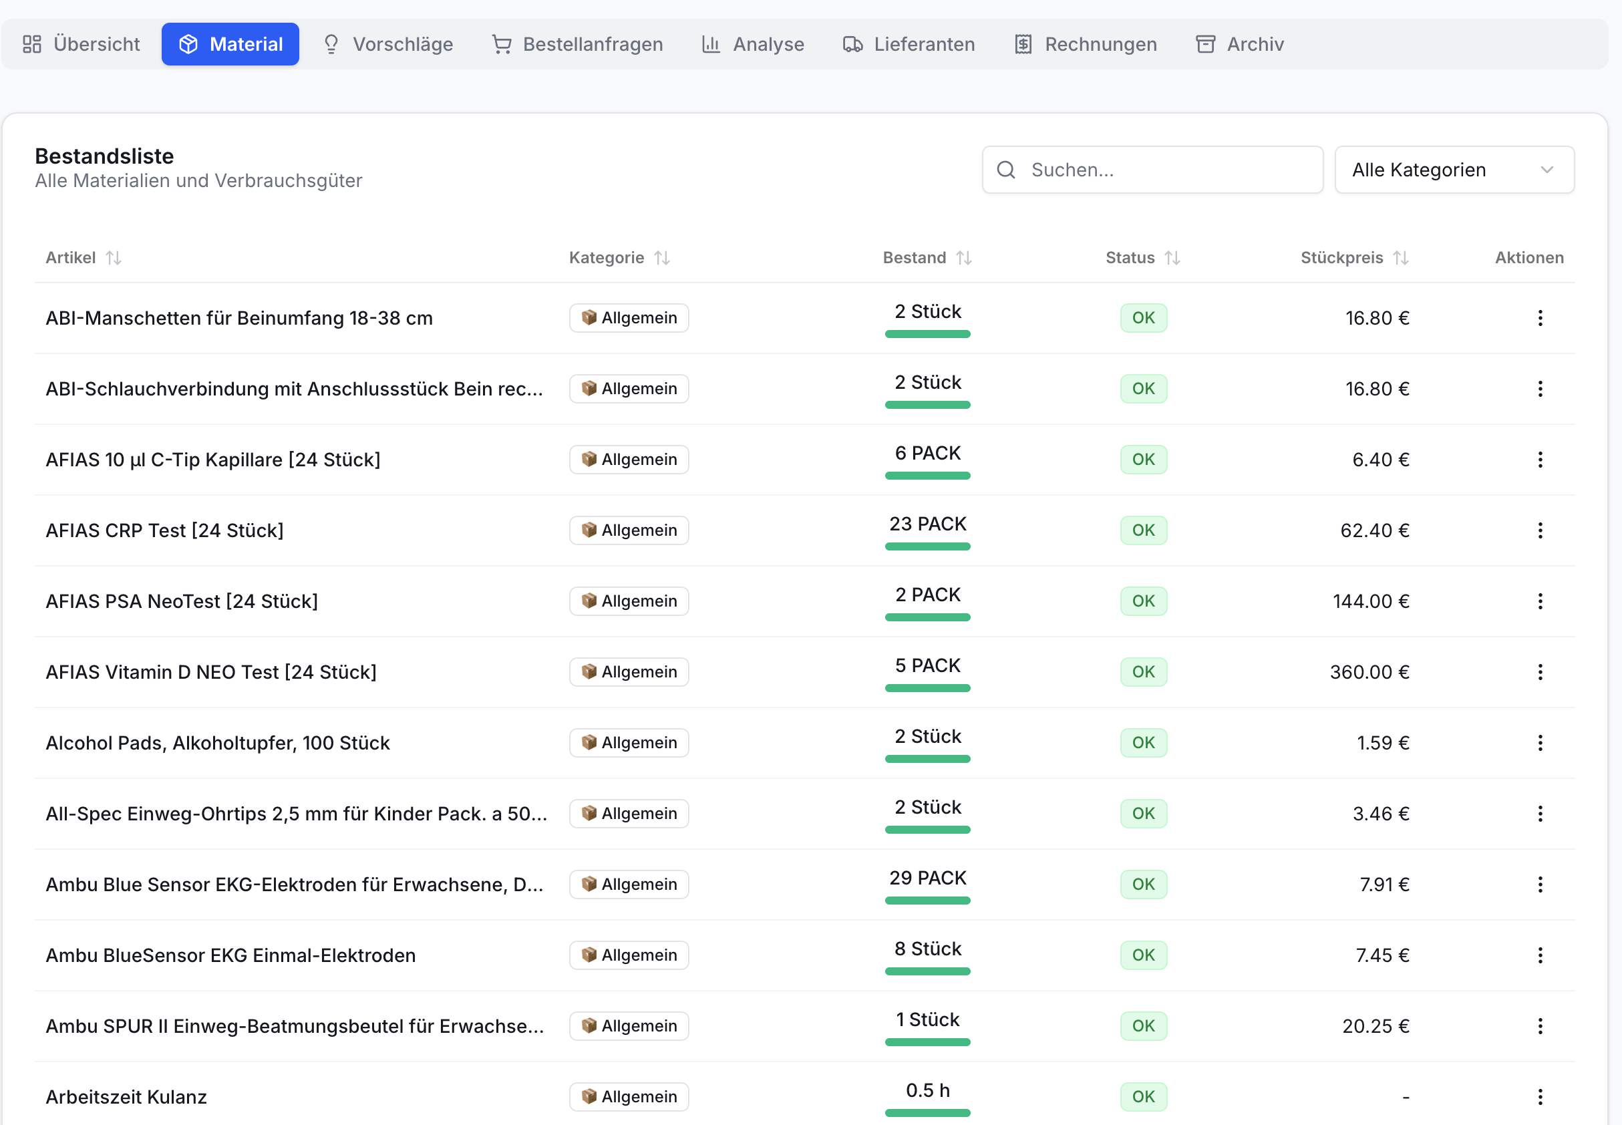
Task: Select article Ambu Blue Sensor EKG-Elektroden
Action: (295, 885)
